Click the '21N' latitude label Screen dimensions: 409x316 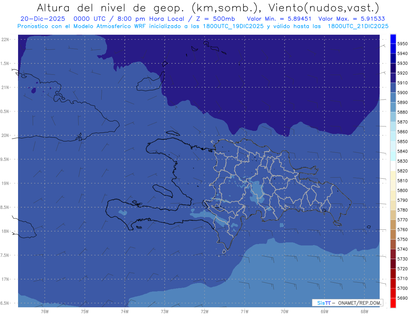[x=5, y=87]
